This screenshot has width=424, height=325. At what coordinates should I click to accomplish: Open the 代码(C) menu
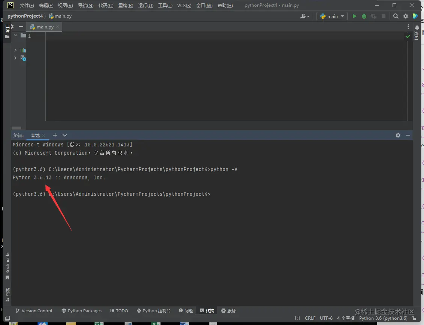click(x=106, y=5)
